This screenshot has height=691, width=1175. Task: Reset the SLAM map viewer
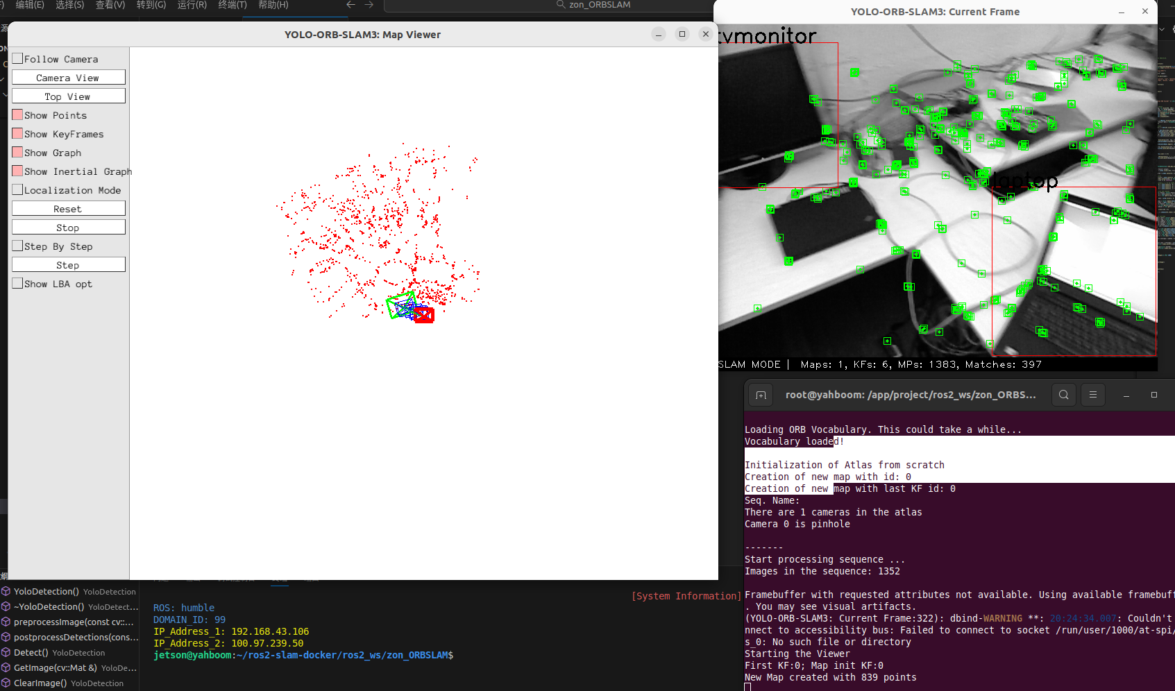tap(68, 209)
